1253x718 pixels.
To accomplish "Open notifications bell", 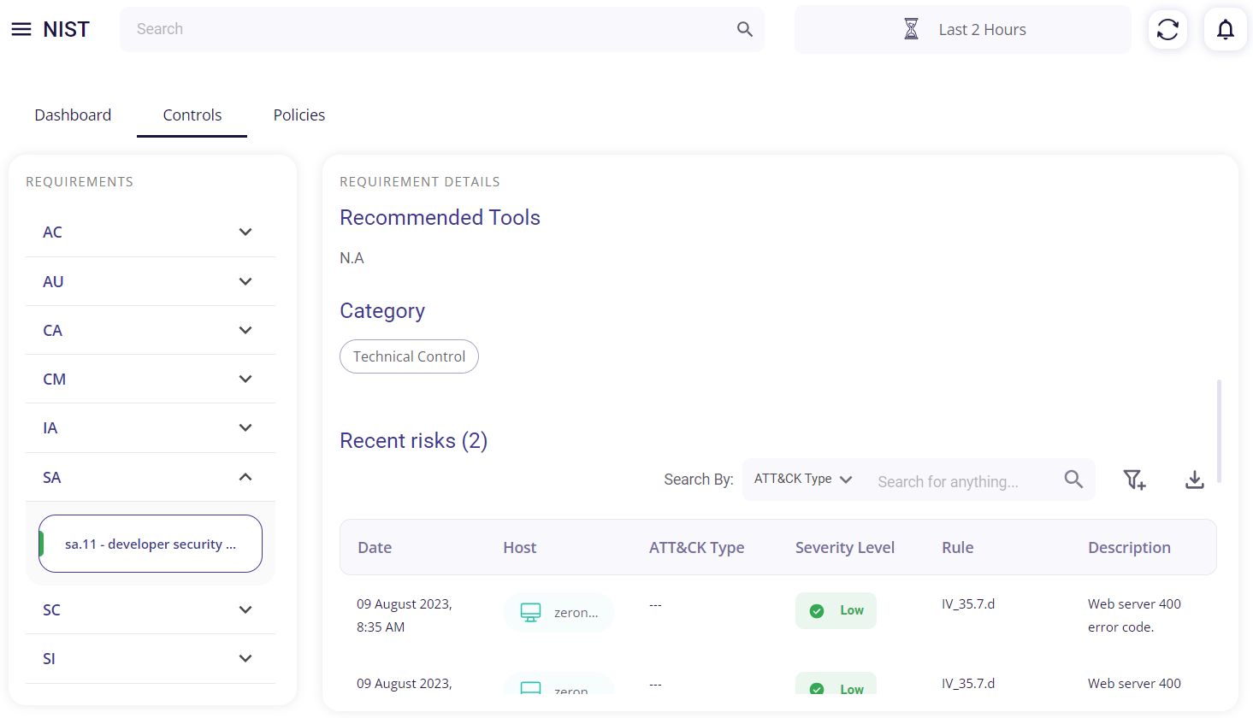I will pyautogui.click(x=1226, y=29).
